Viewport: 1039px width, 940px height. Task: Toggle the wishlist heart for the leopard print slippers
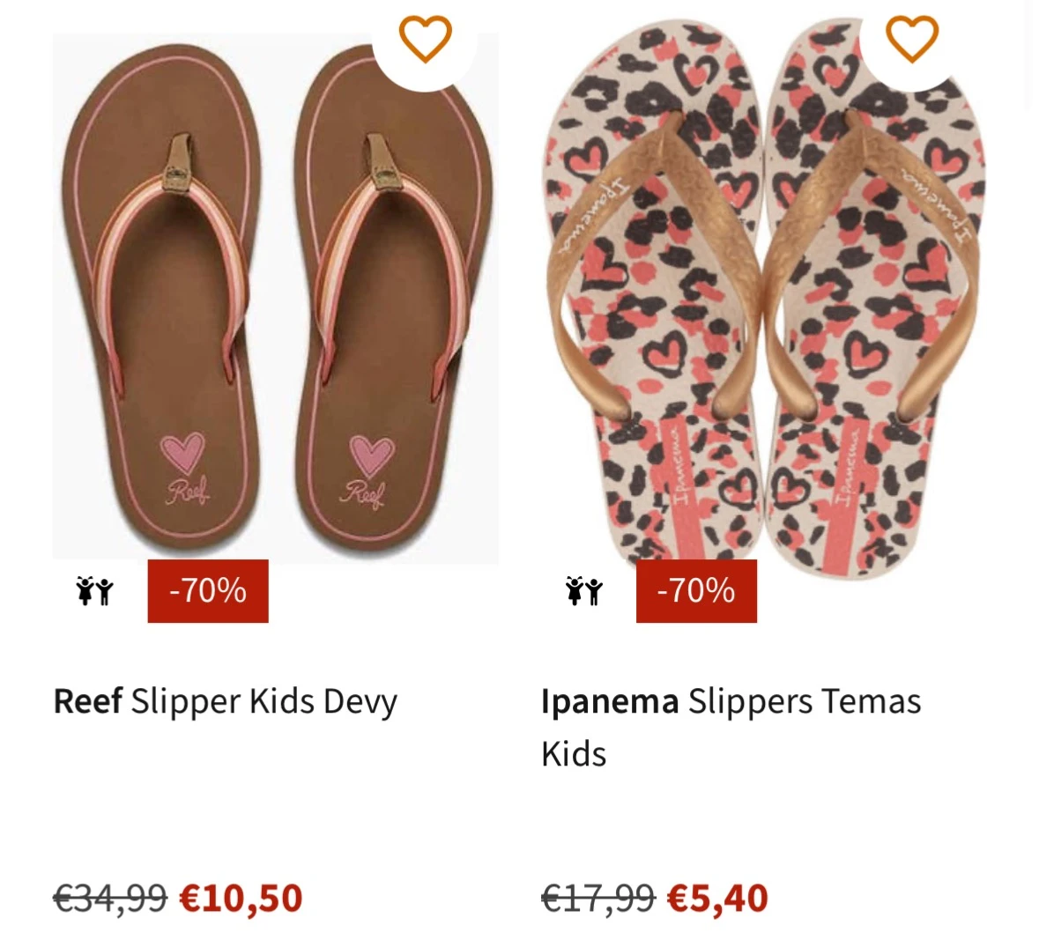pos(911,37)
